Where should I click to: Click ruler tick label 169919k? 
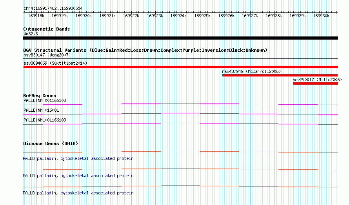[x=60, y=16]
